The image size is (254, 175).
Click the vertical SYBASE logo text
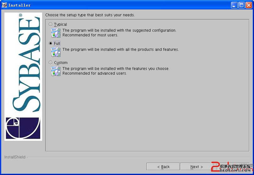(27, 64)
